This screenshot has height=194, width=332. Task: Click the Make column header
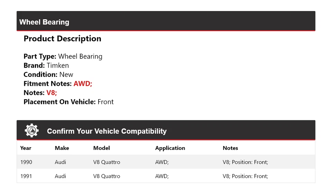coord(62,148)
